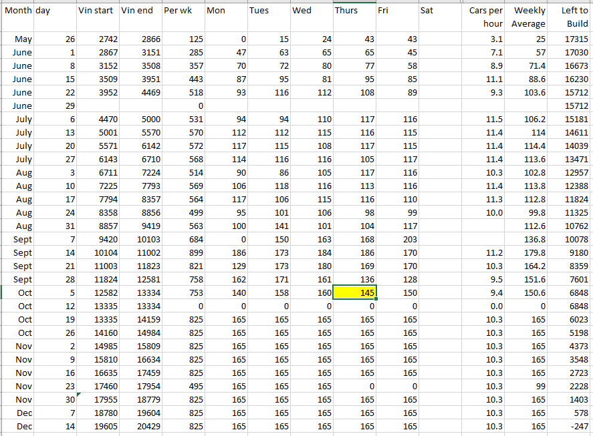Select the 20429 Vin end cell

coord(140,426)
